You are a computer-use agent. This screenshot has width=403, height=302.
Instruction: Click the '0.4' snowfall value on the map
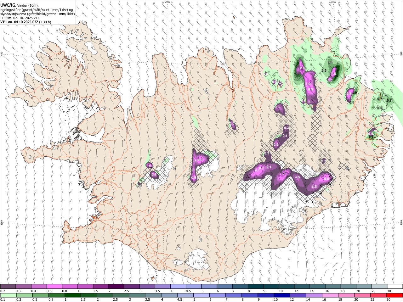pyautogui.click(x=269, y=167)
